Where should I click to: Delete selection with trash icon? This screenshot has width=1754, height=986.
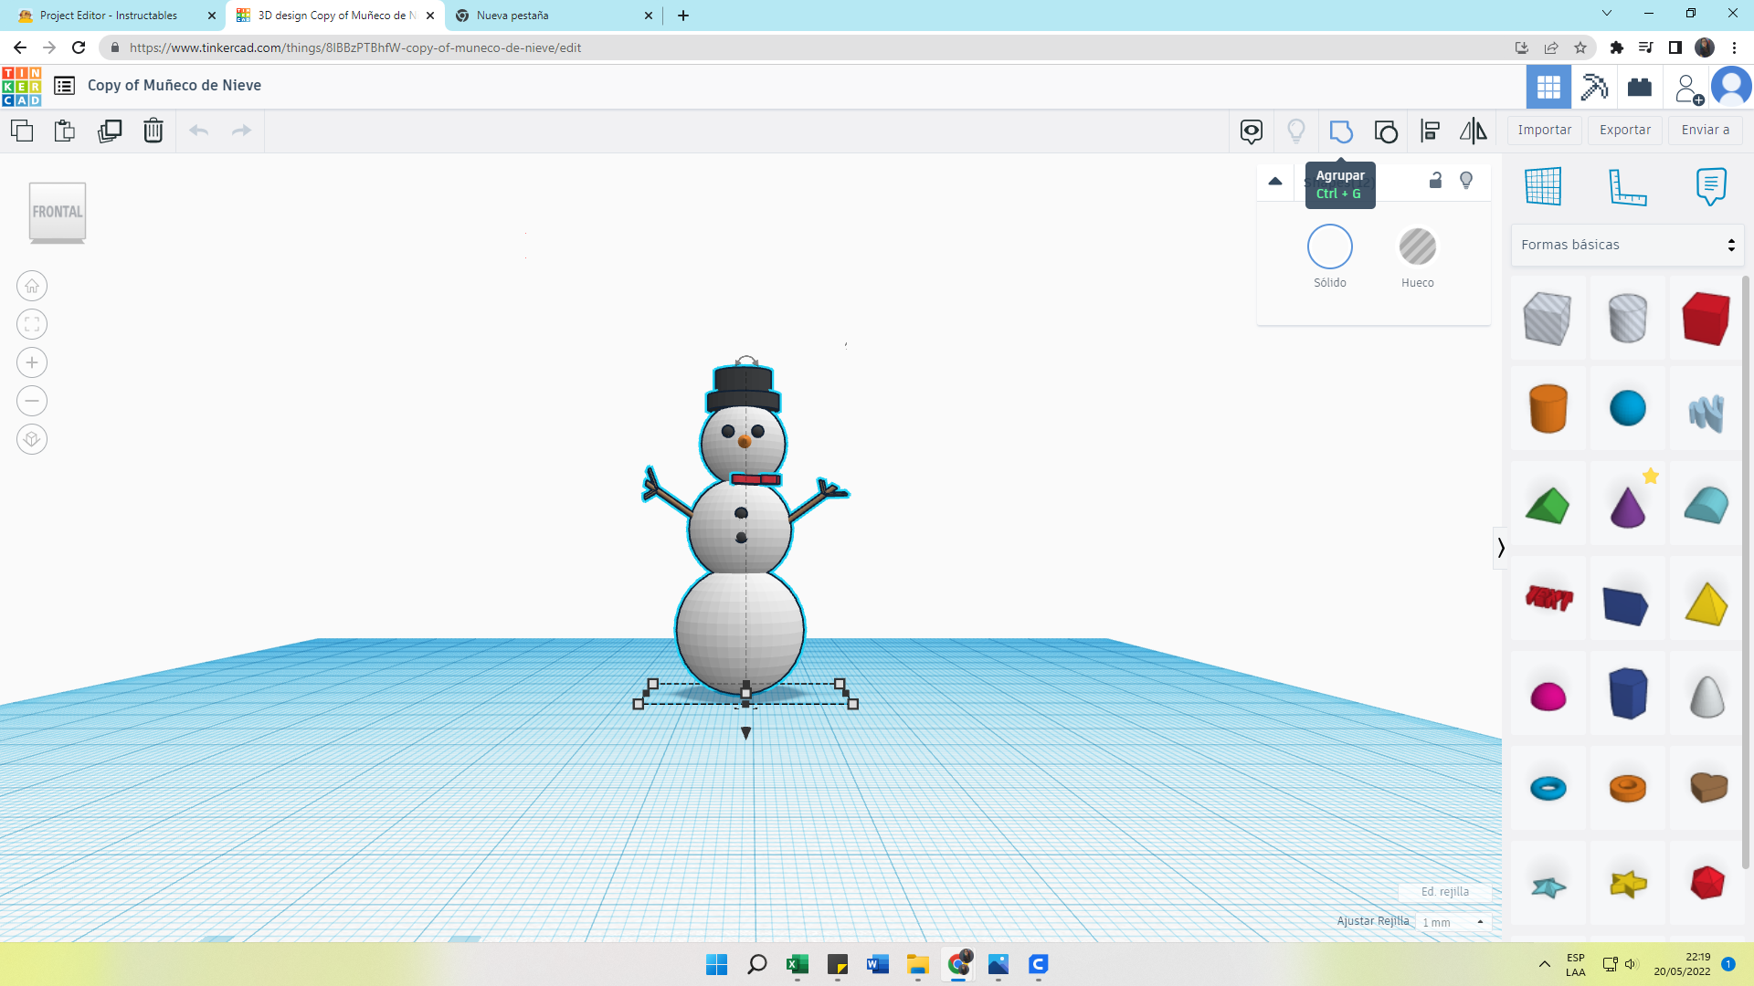(x=153, y=131)
